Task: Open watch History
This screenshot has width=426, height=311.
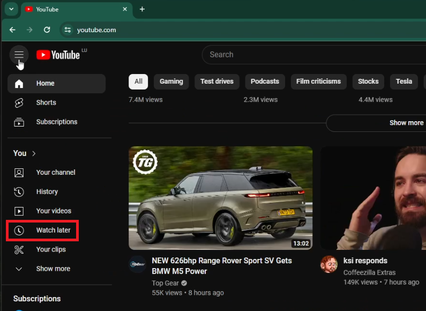Action: click(x=47, y=191)
